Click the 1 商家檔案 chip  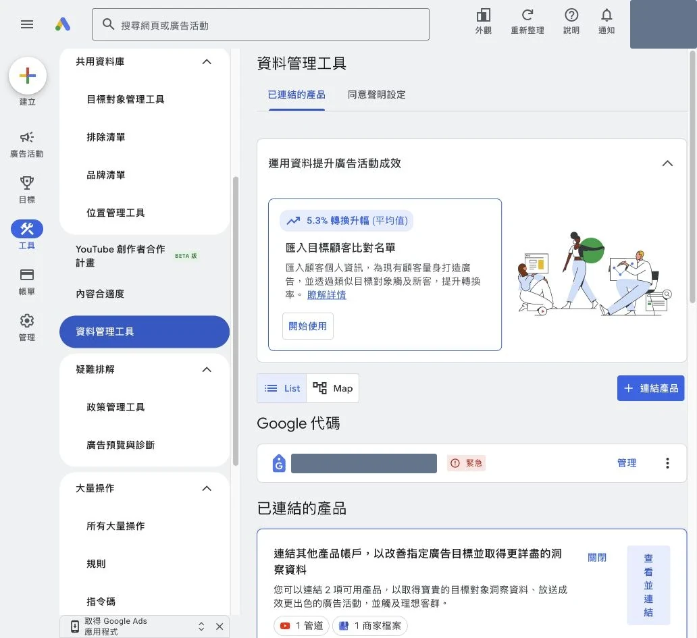370,626
